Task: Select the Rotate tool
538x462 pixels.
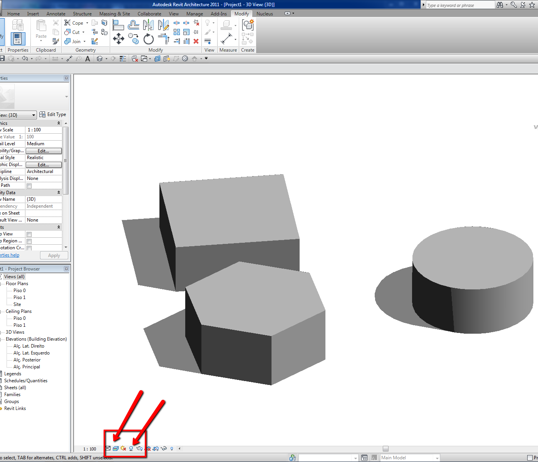Action: (x=148, y=39)
